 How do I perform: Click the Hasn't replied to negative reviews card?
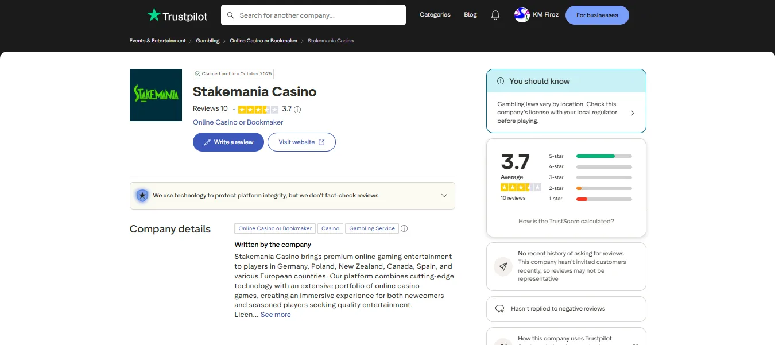coord(566,309)
